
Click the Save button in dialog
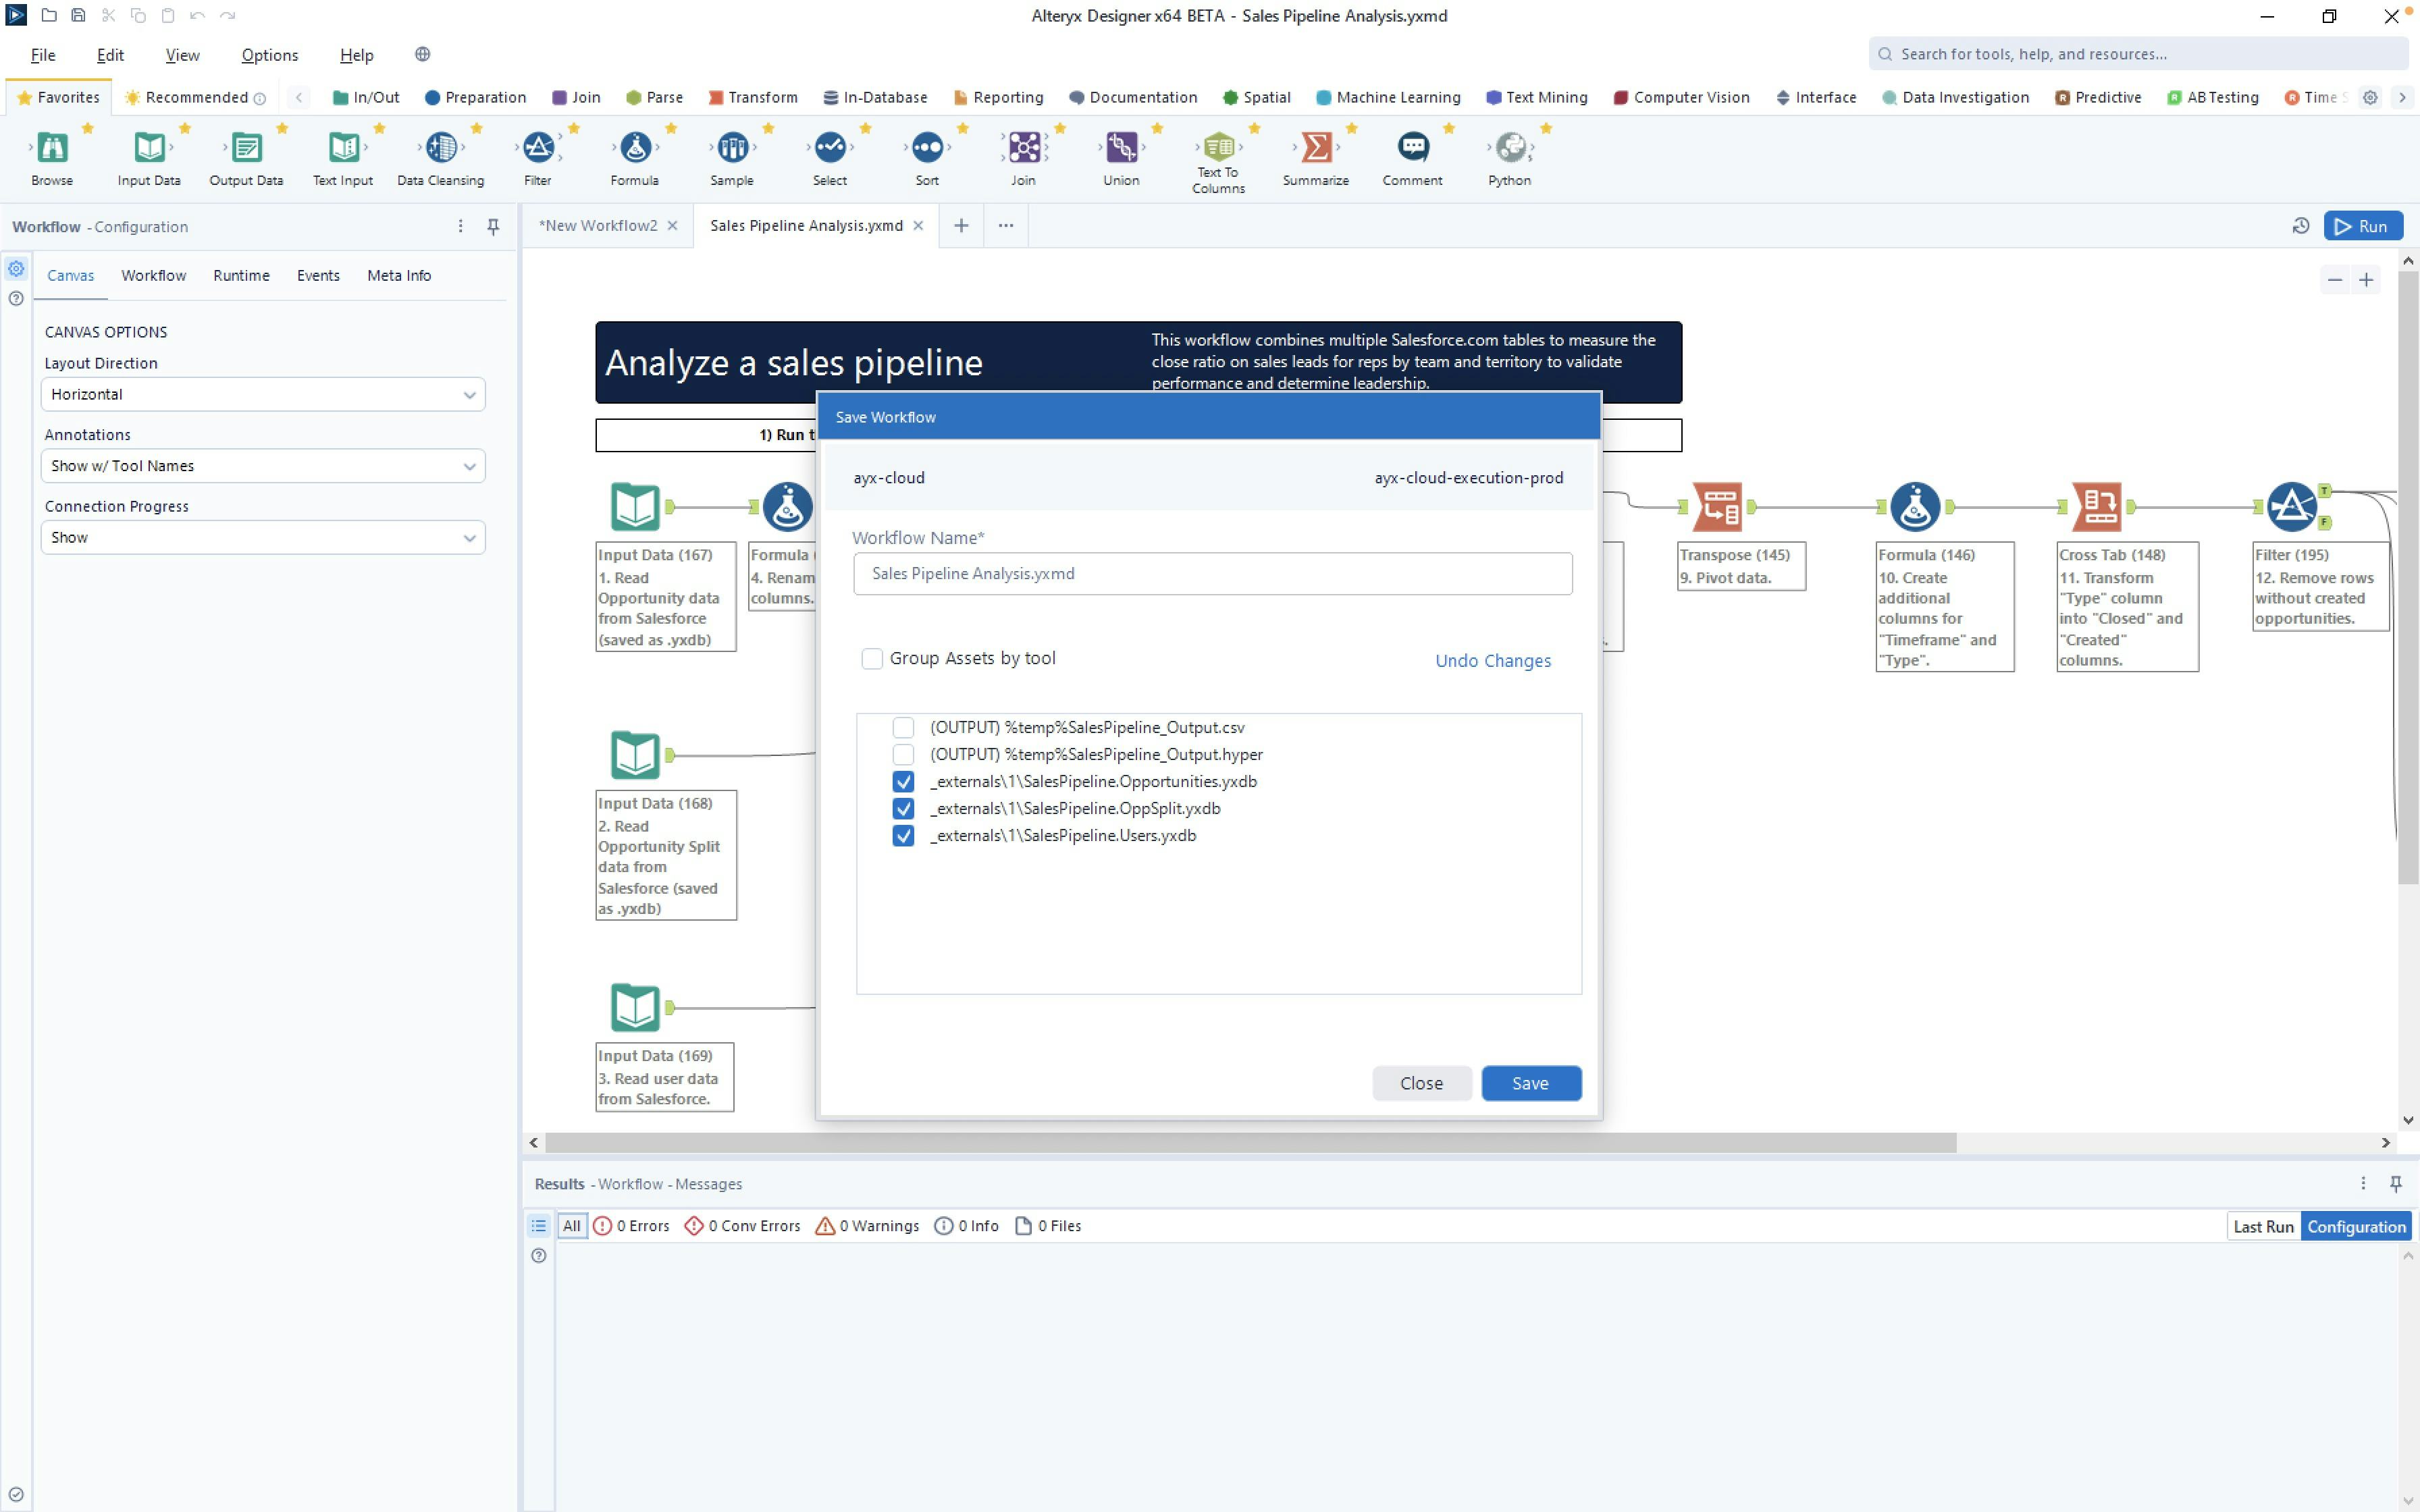click(x=1530, y=1083)
